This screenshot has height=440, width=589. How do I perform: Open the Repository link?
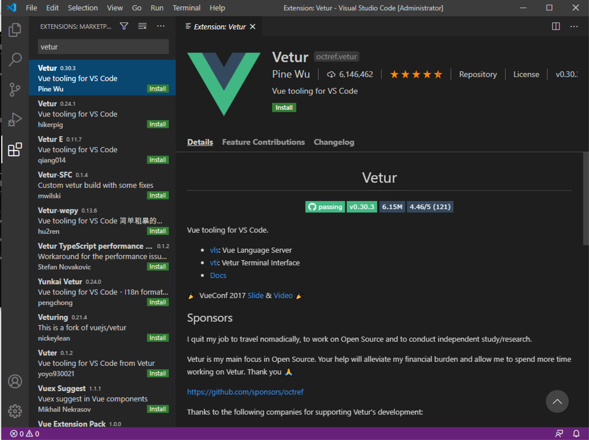click(x=478, y=75)
